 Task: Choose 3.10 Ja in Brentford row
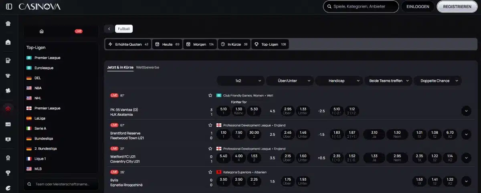point(374,135)
